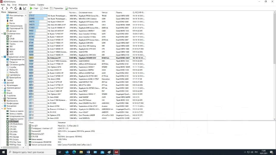This screenshot has height=155, width=276.
Task: Open Microsoft Edge from the taskbar
Action: [x=74, y=152]
